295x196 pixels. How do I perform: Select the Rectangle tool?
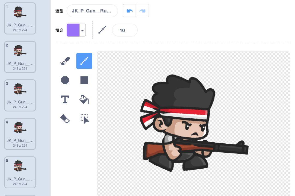tap(84, 80)
